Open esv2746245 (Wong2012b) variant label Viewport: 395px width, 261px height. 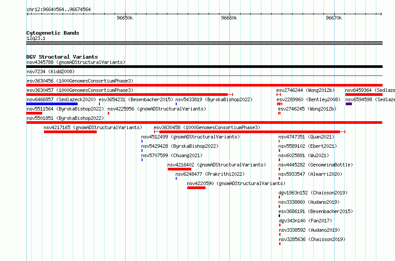click(307, 109)
